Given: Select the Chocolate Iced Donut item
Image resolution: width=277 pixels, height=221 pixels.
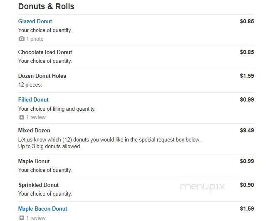Looking at the screenshot, I should pos(45,52).
